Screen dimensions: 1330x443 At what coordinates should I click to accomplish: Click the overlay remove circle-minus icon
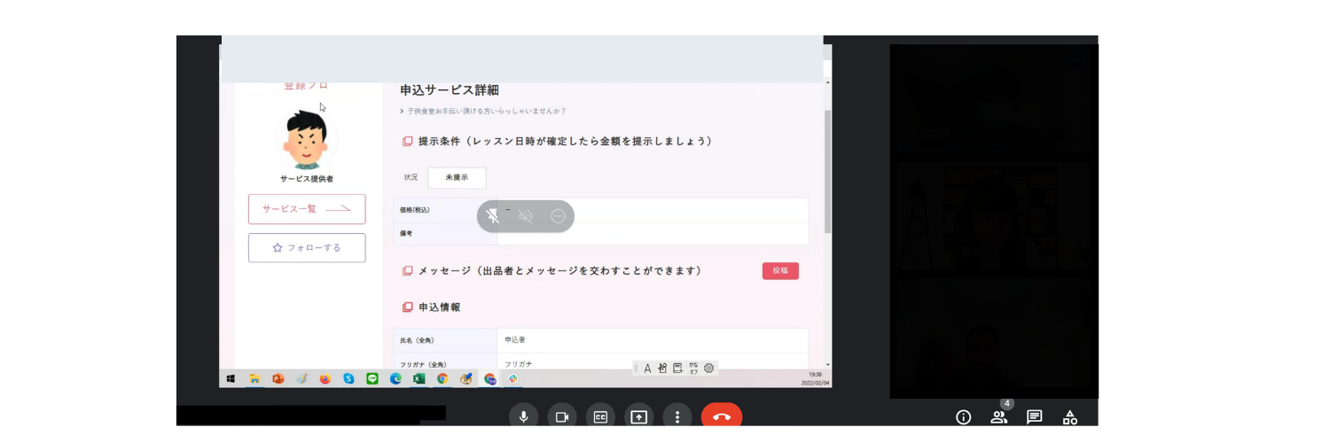pos(558,216)
